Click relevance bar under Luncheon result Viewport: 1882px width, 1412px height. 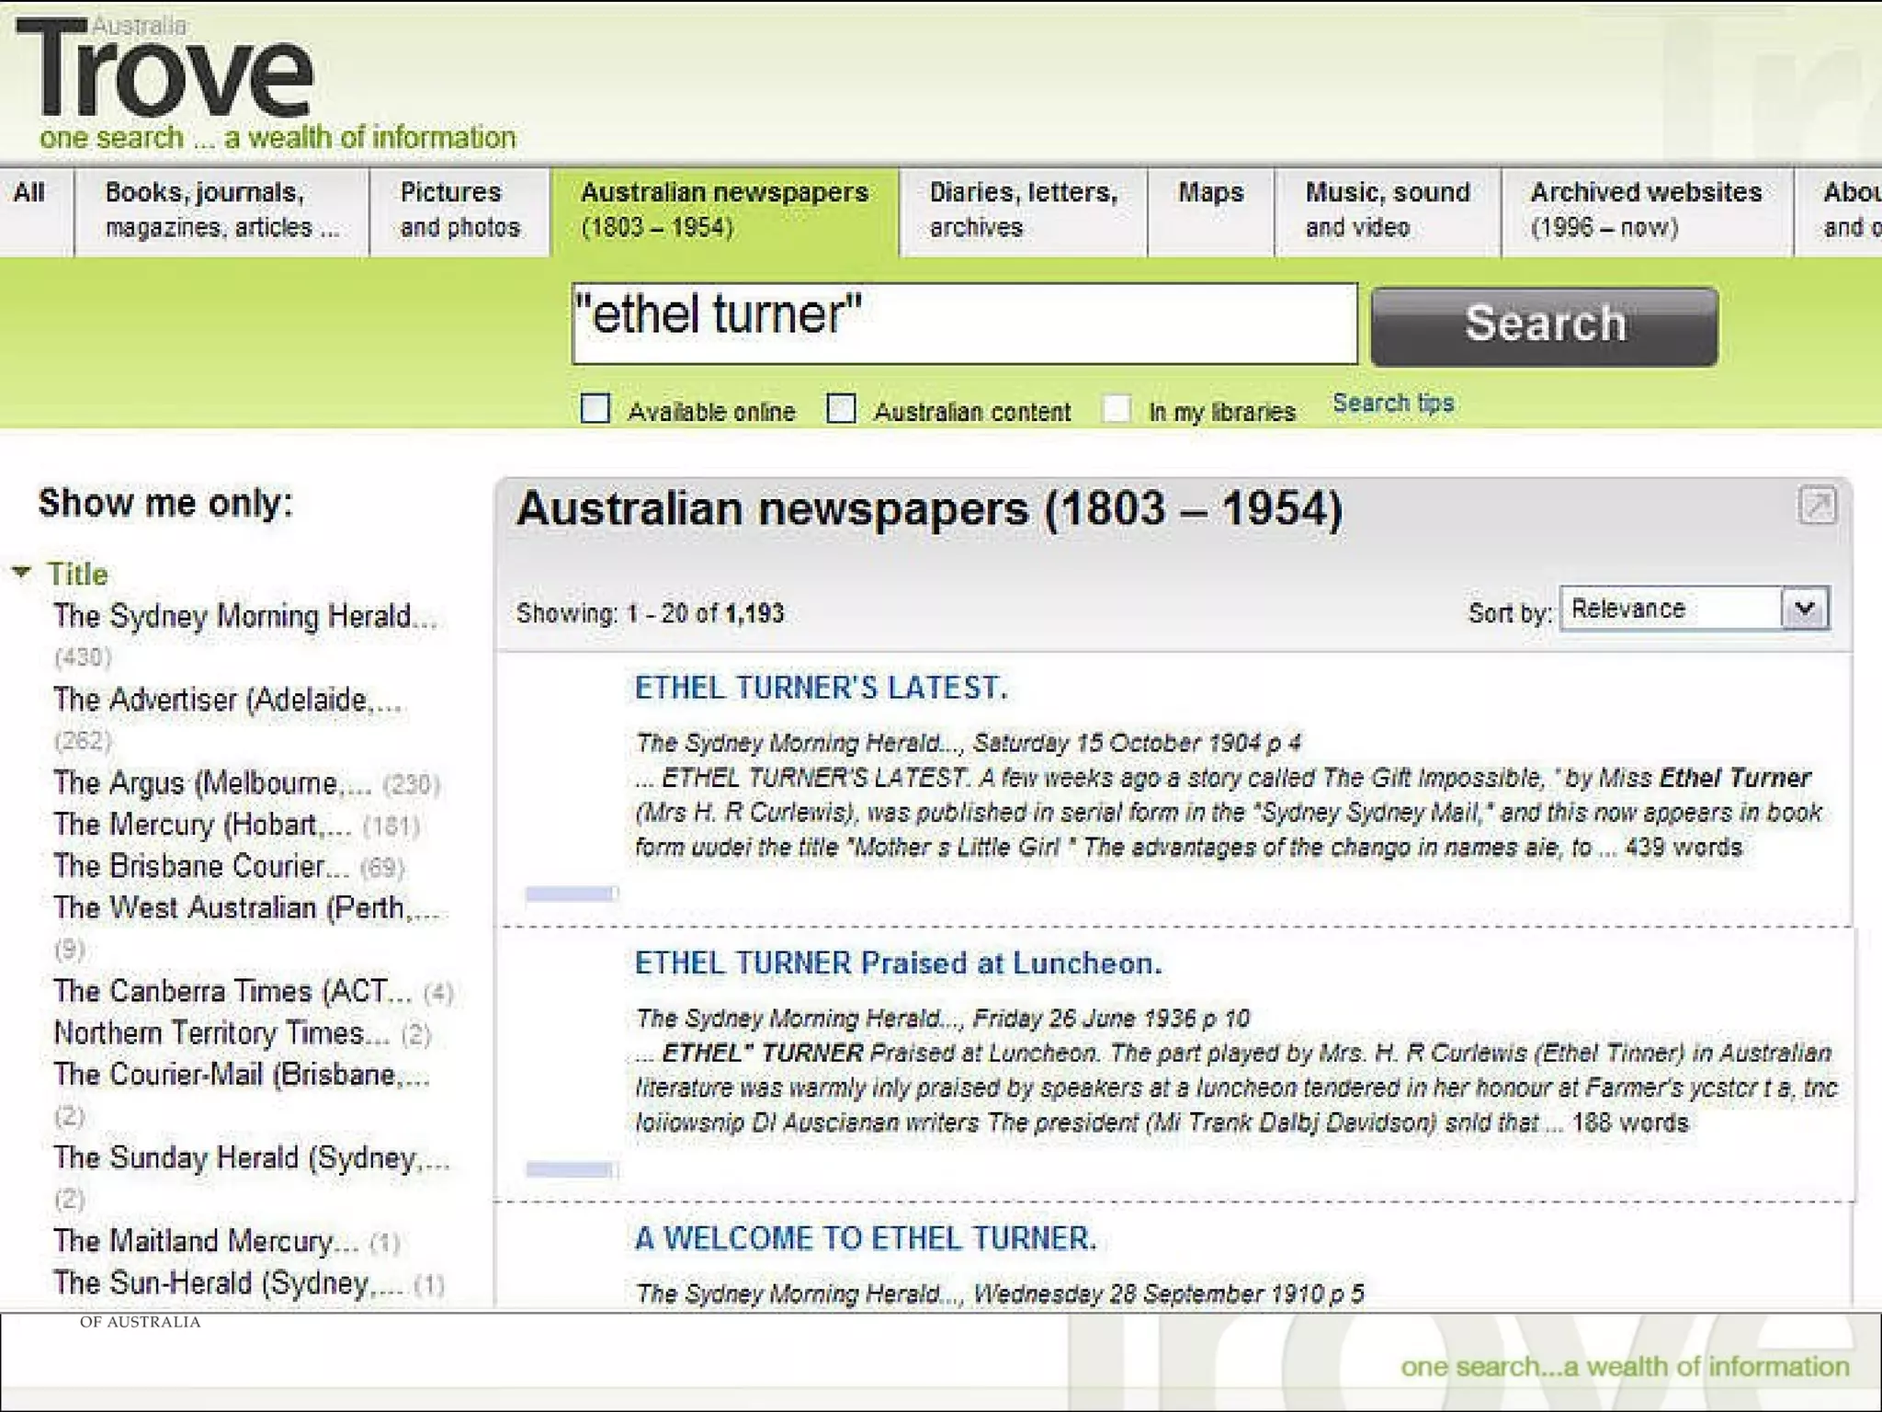(x=571, y=1169)
